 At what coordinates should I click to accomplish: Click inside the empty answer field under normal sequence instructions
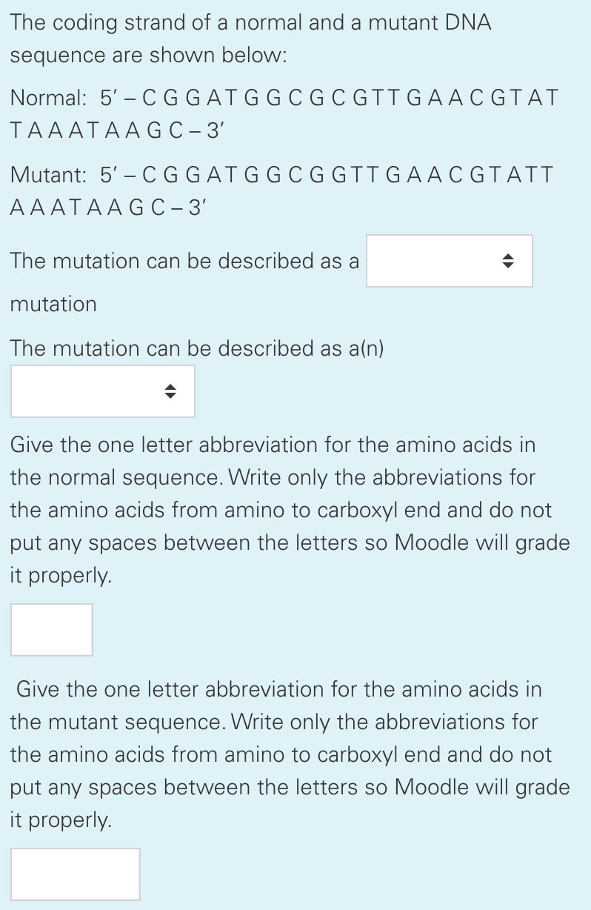click(51, 629)
